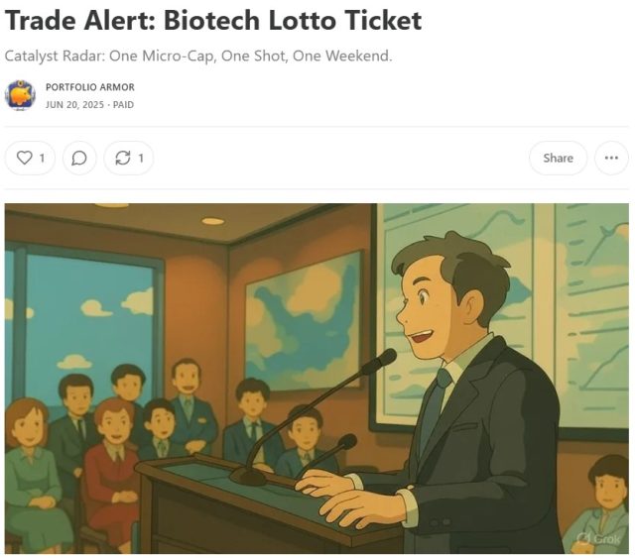Click the like count beside the heart

(x=42, y=158)
